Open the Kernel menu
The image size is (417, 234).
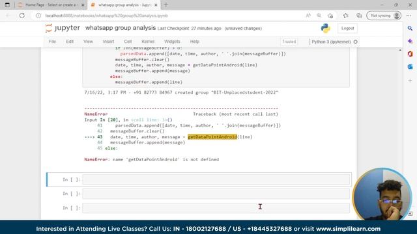(x=148, y=42)
